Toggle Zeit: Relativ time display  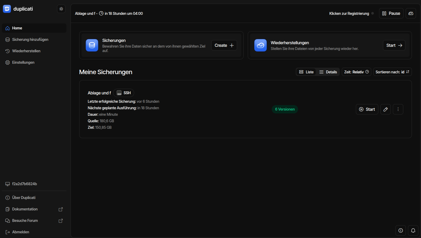point(356,72)
